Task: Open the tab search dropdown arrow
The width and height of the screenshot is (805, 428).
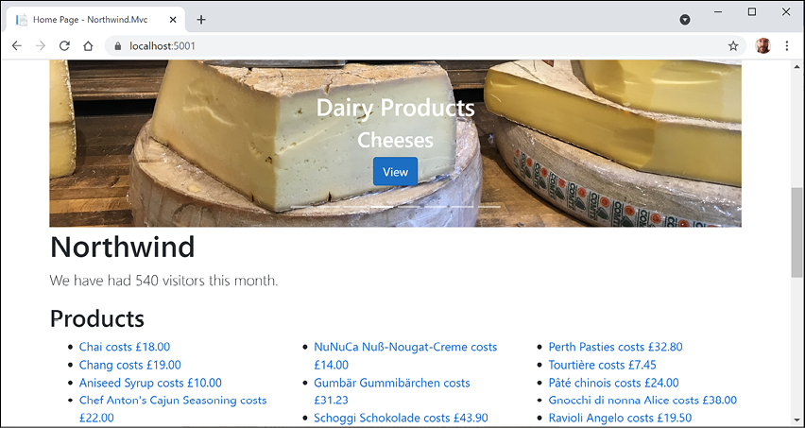Action: [x=685, y=20]
